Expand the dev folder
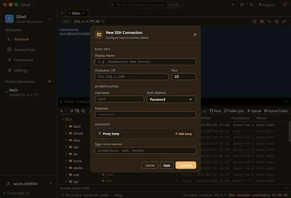 click(x=66, y=147)
